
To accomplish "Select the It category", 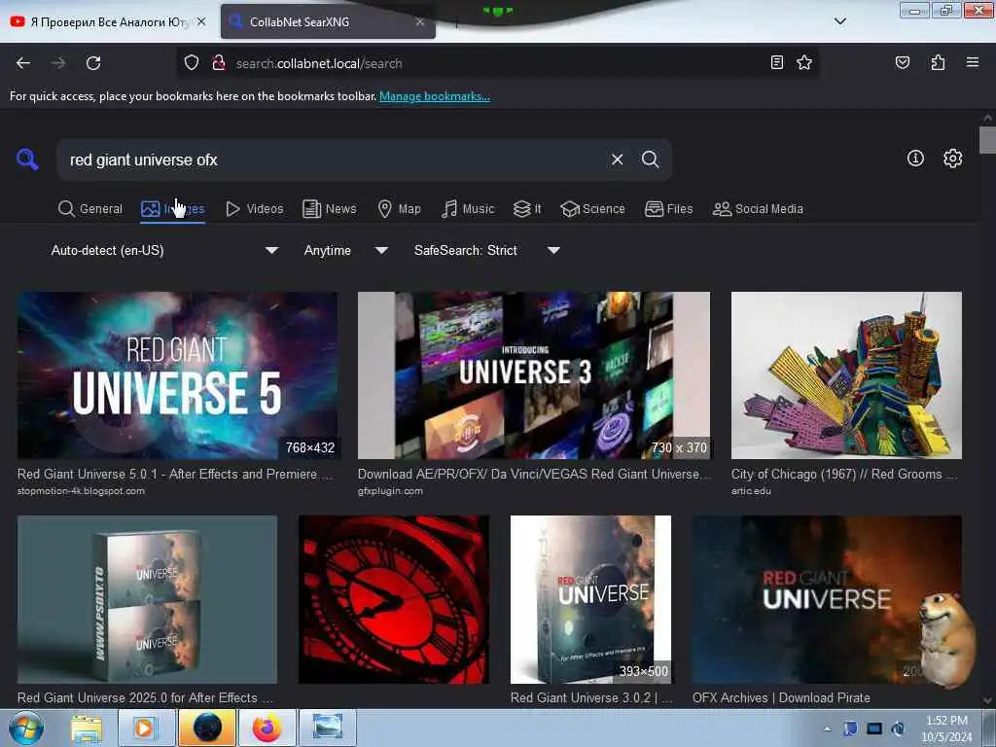I will coord(527,208).
